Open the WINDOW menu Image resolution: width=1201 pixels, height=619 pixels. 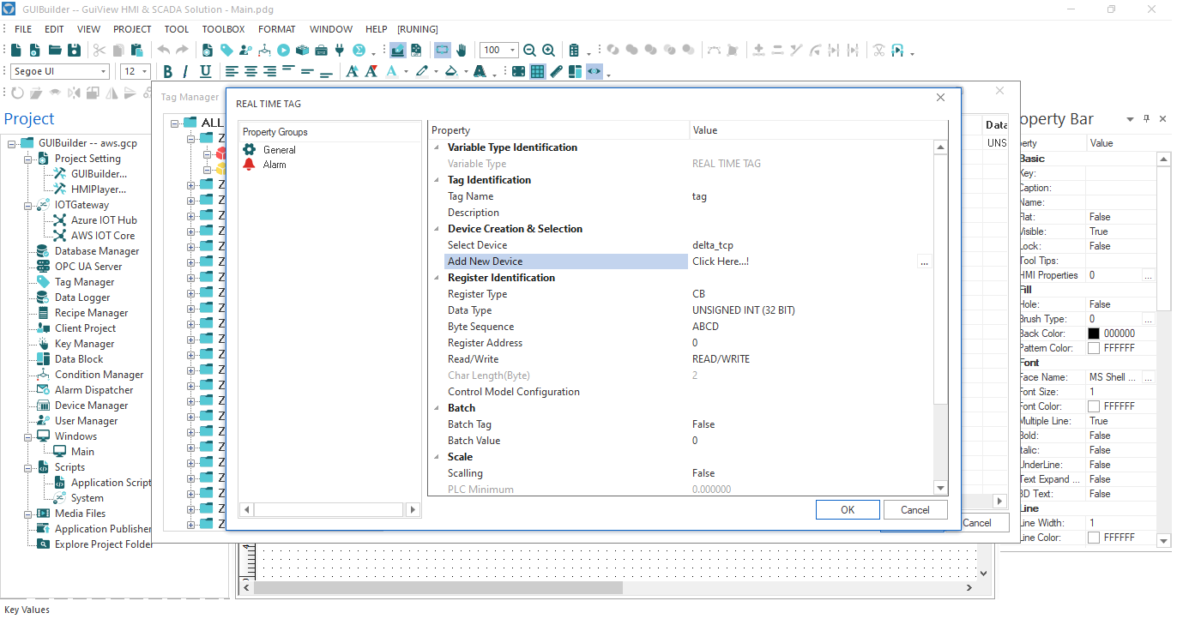pyautogui.click(x=331, y=29)
